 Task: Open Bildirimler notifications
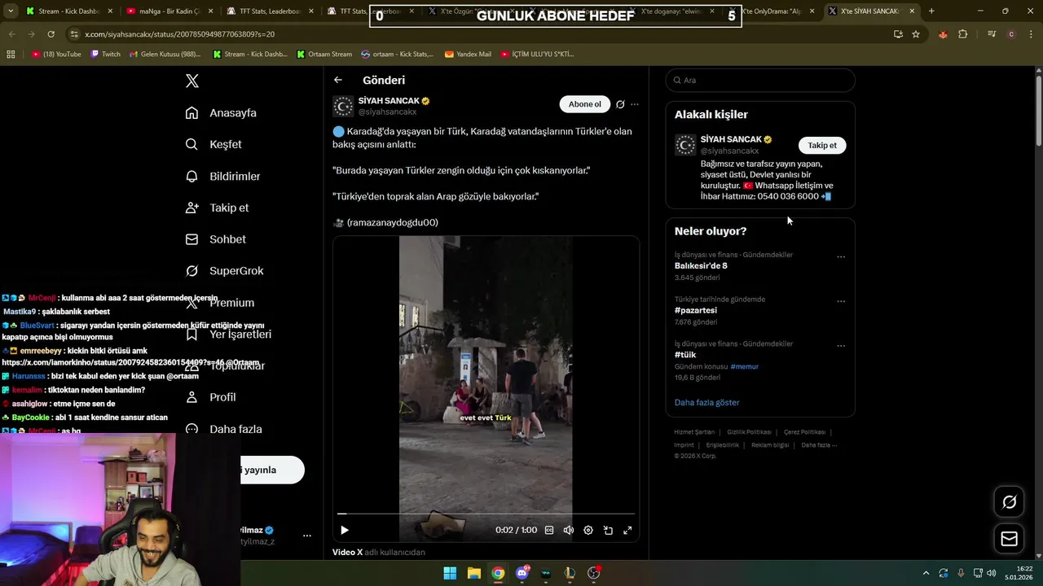click(222, 176)
